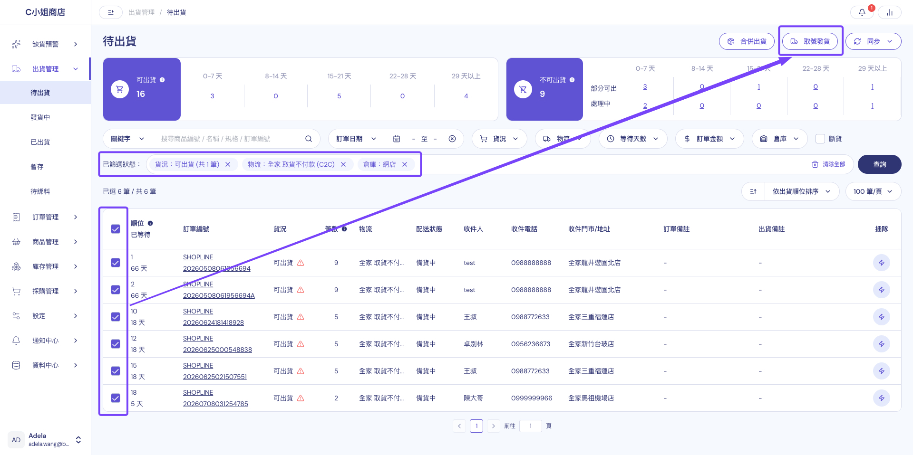Viewport: 913px width, 455px height.
Task: Remove the 倉庫：網店 filter chip
Action: pyautogui.click(x=405, y=164)
